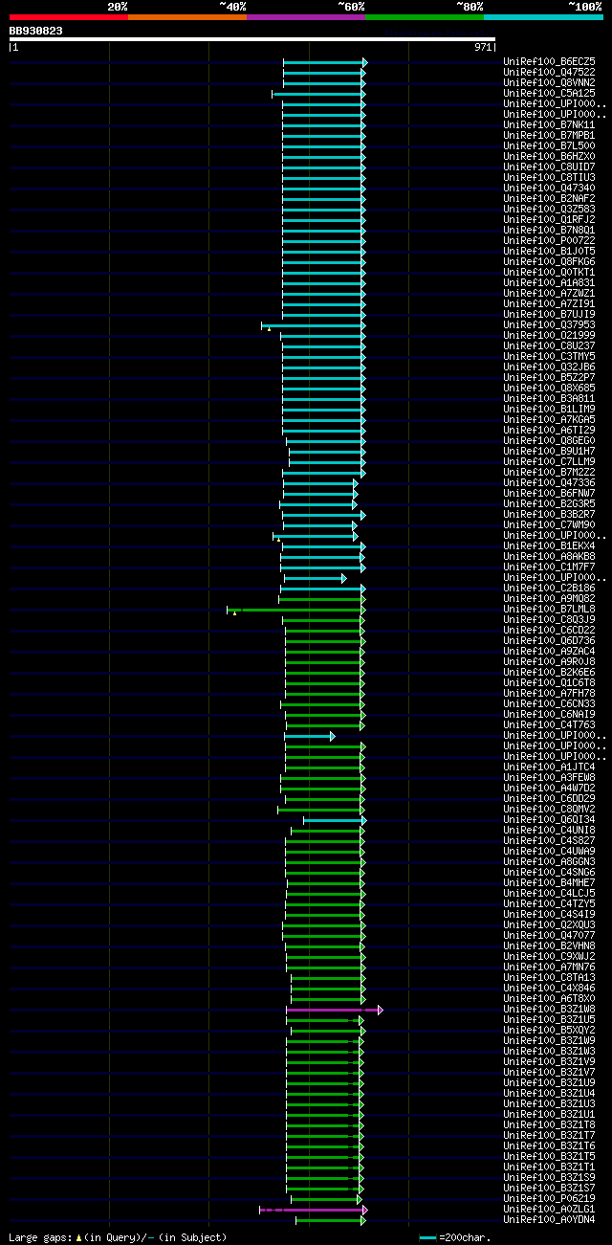The width and height of the screenshot is (612, 1245).
Task: Click the purple alignment bar for A0ZLG1
Action: (x=314, y=1210)
